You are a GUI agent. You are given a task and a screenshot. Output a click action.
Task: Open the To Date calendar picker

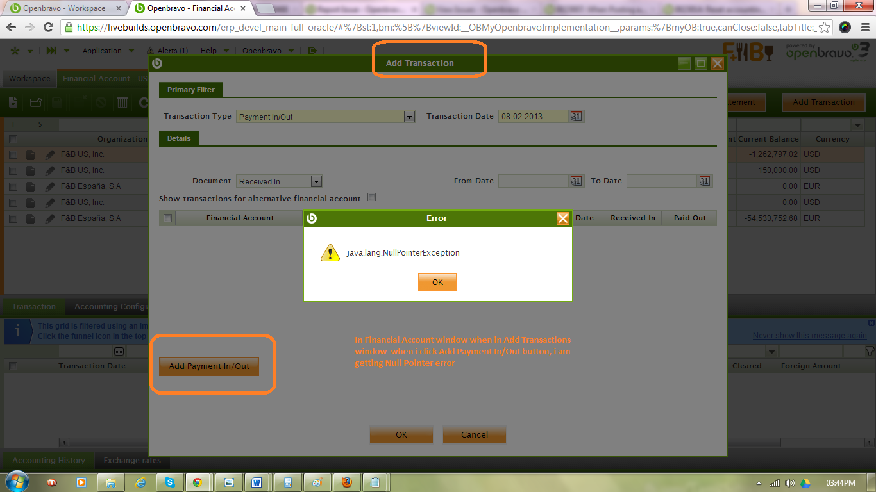pyautogui.click(x=705, y=181)
